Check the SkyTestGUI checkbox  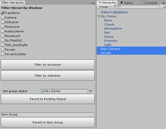point(3,40)
